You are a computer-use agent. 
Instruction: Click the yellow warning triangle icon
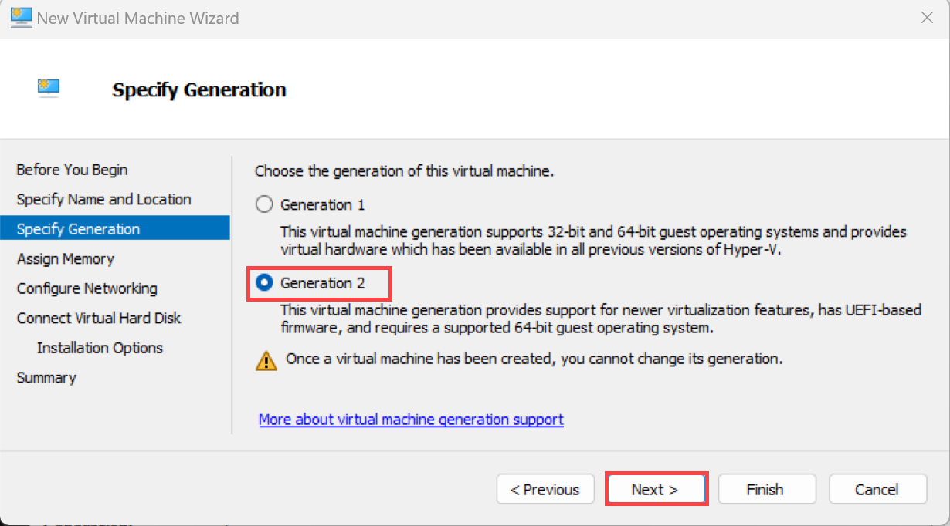266,360
